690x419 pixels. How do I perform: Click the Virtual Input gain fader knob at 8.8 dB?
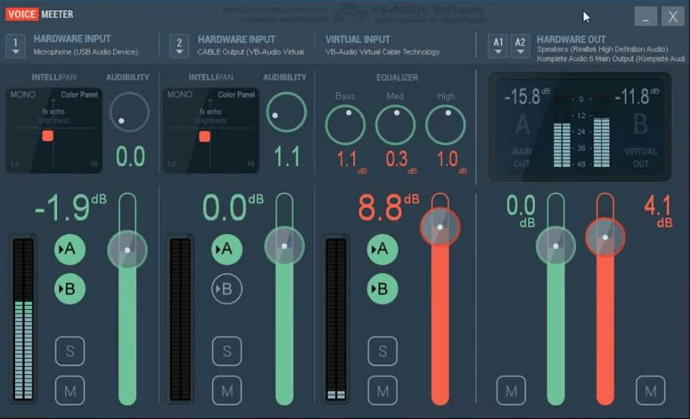(x=440, y=228)
